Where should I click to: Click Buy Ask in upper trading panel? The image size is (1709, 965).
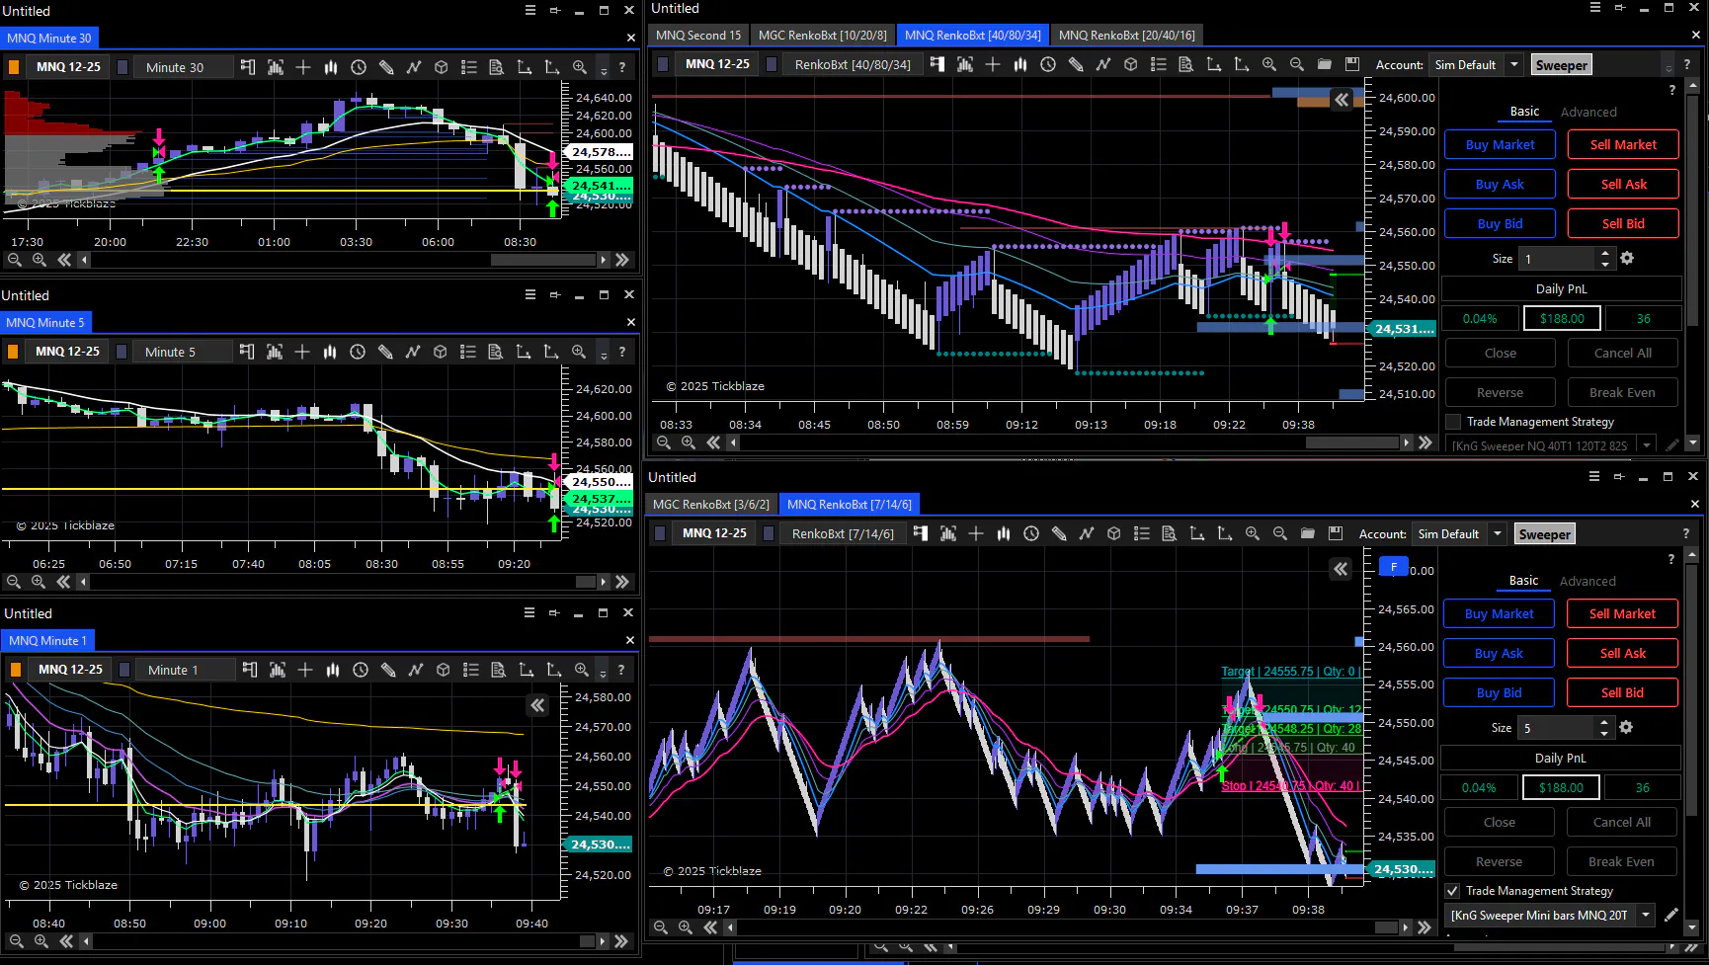coord(1500,184)
